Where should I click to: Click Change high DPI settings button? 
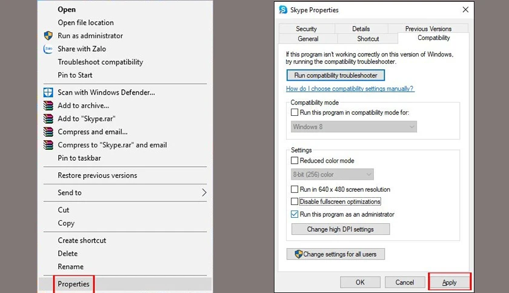point(341,229)
